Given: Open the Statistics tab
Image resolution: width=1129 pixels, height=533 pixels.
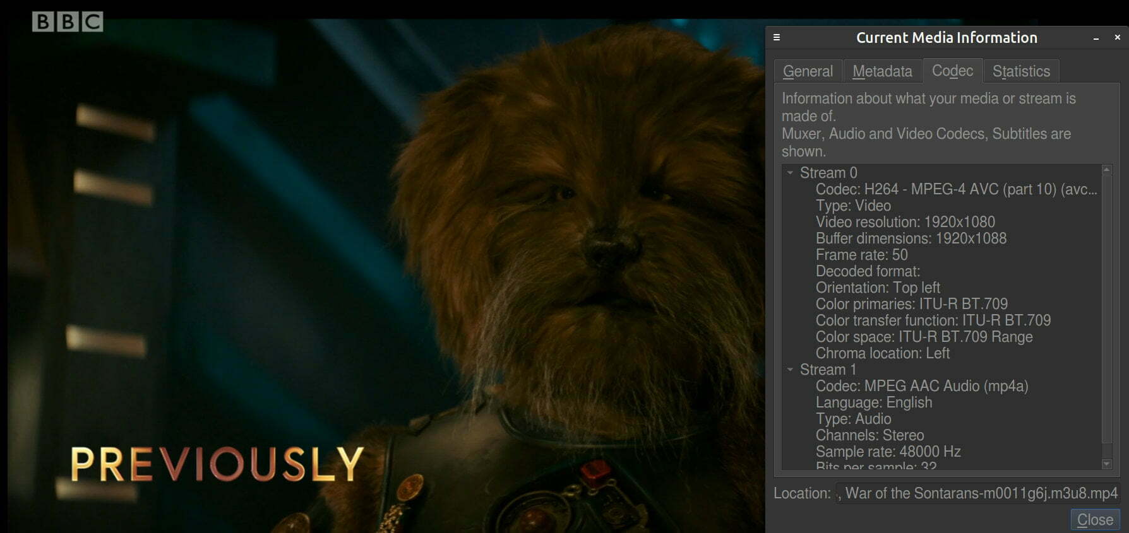Looking at the screenshot, I should pyautogui.click(x=1021, y=71).
